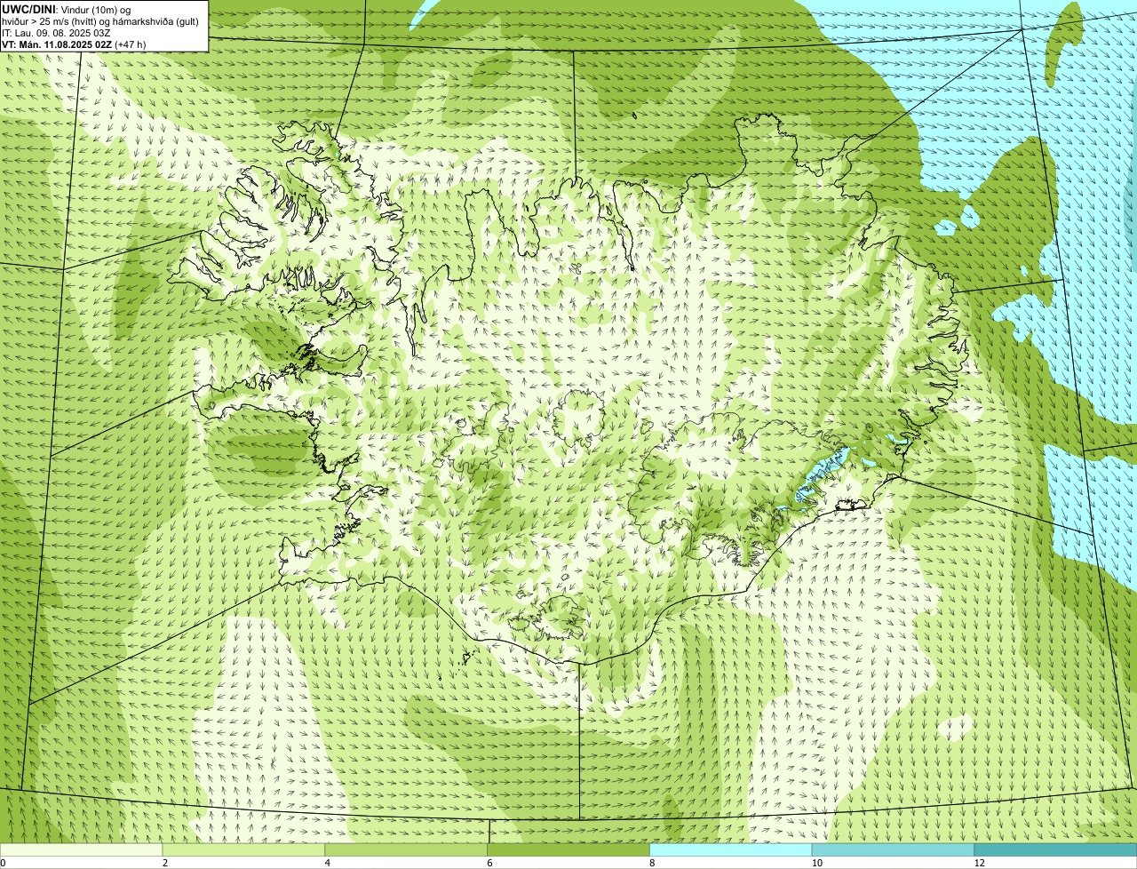1137x869 pixels.
Task: Click the '4' tick label on color scale
Action: pyautogui.click(x=328, y=863)
